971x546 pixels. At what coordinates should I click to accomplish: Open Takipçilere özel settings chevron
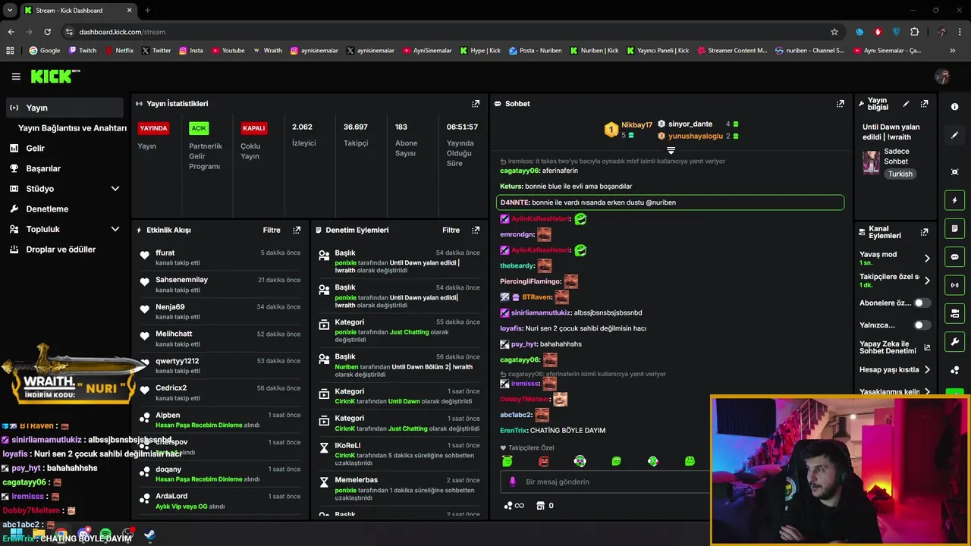(x=926, y=281)
